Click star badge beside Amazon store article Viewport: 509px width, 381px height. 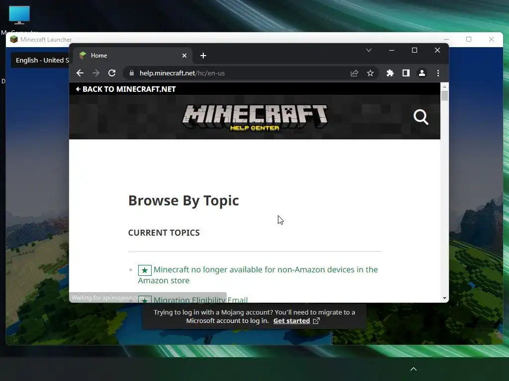pyautogui.click(x=145, y=270)
